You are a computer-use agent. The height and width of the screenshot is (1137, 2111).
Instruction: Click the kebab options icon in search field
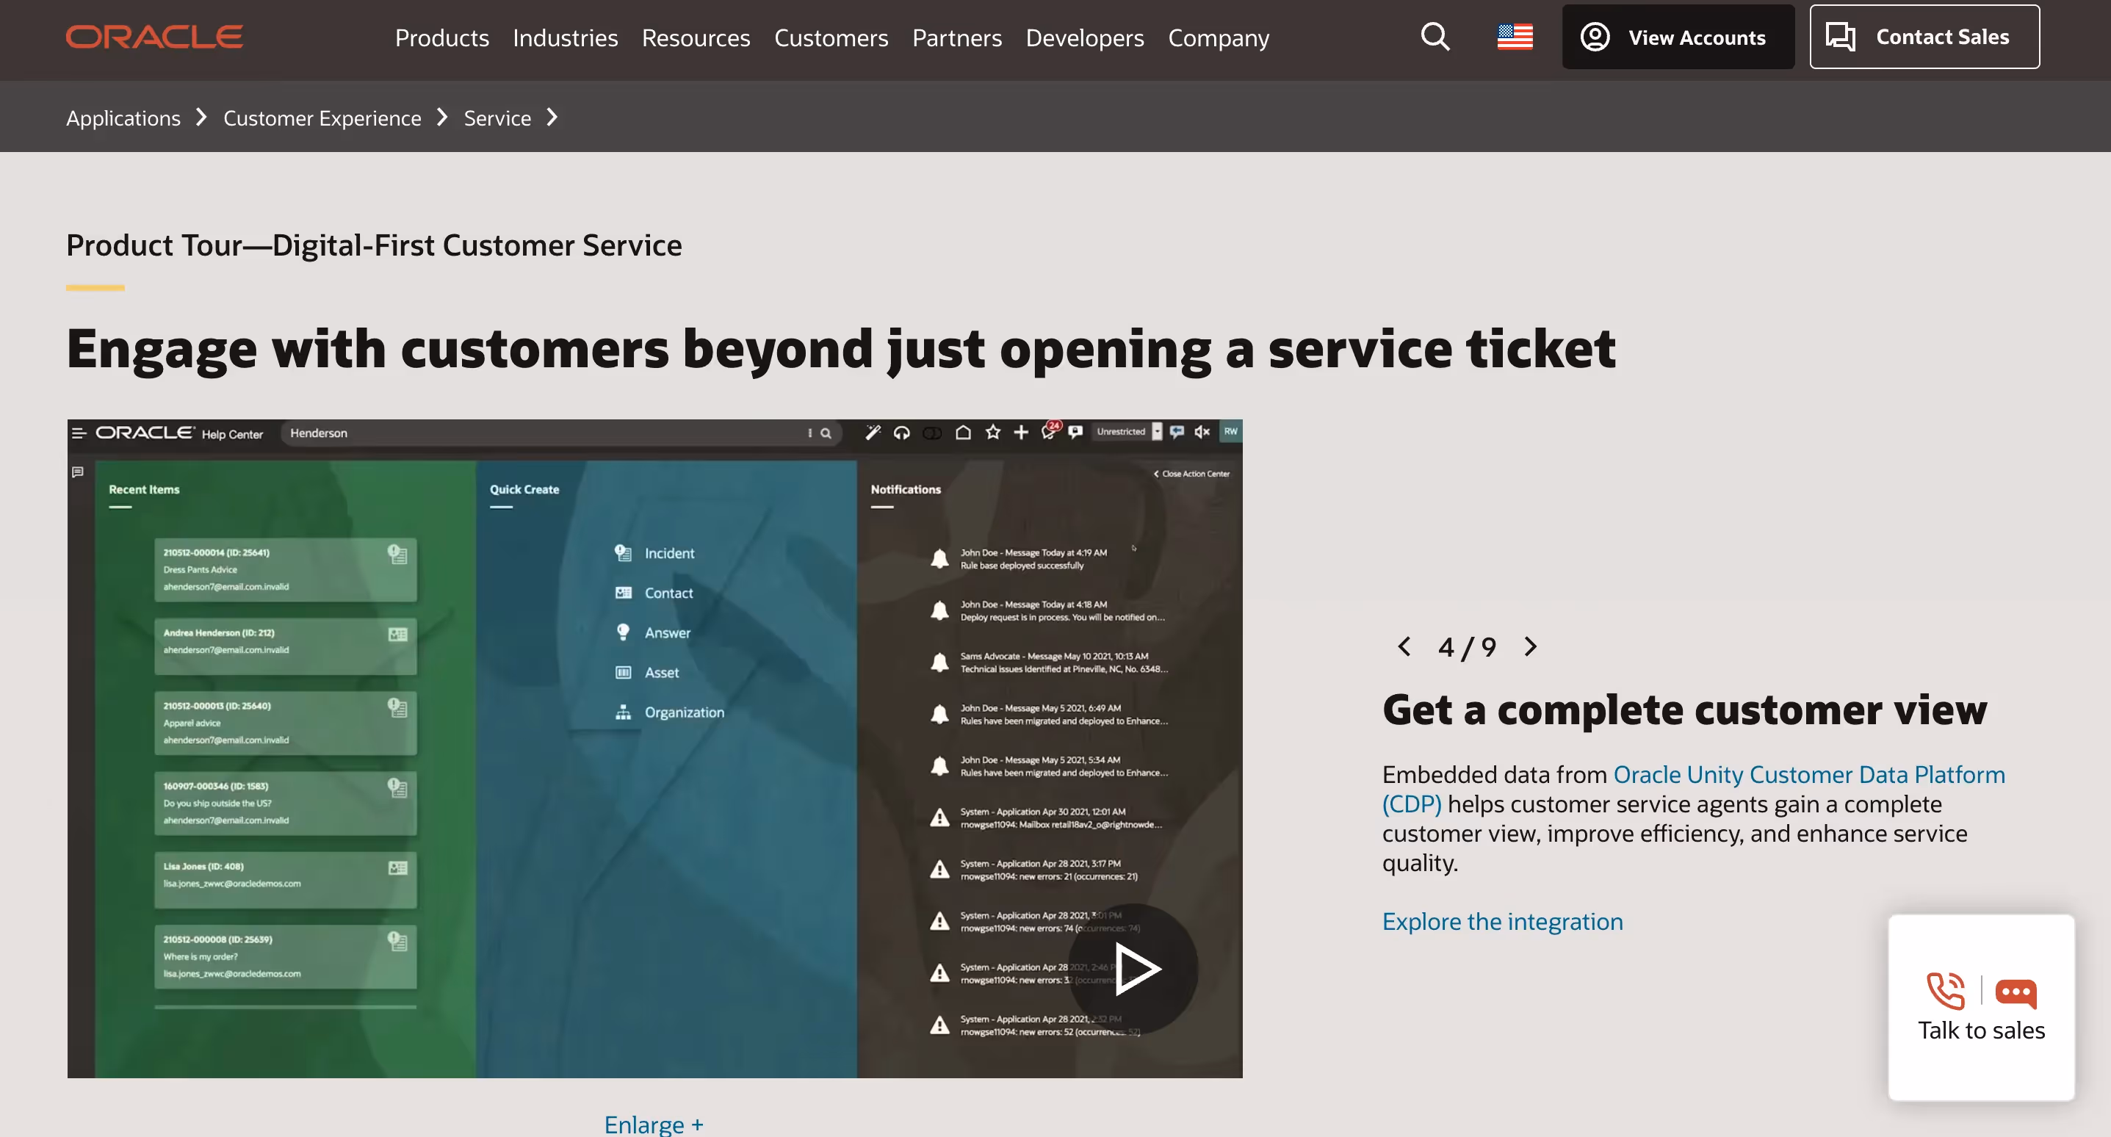(809, 433)
